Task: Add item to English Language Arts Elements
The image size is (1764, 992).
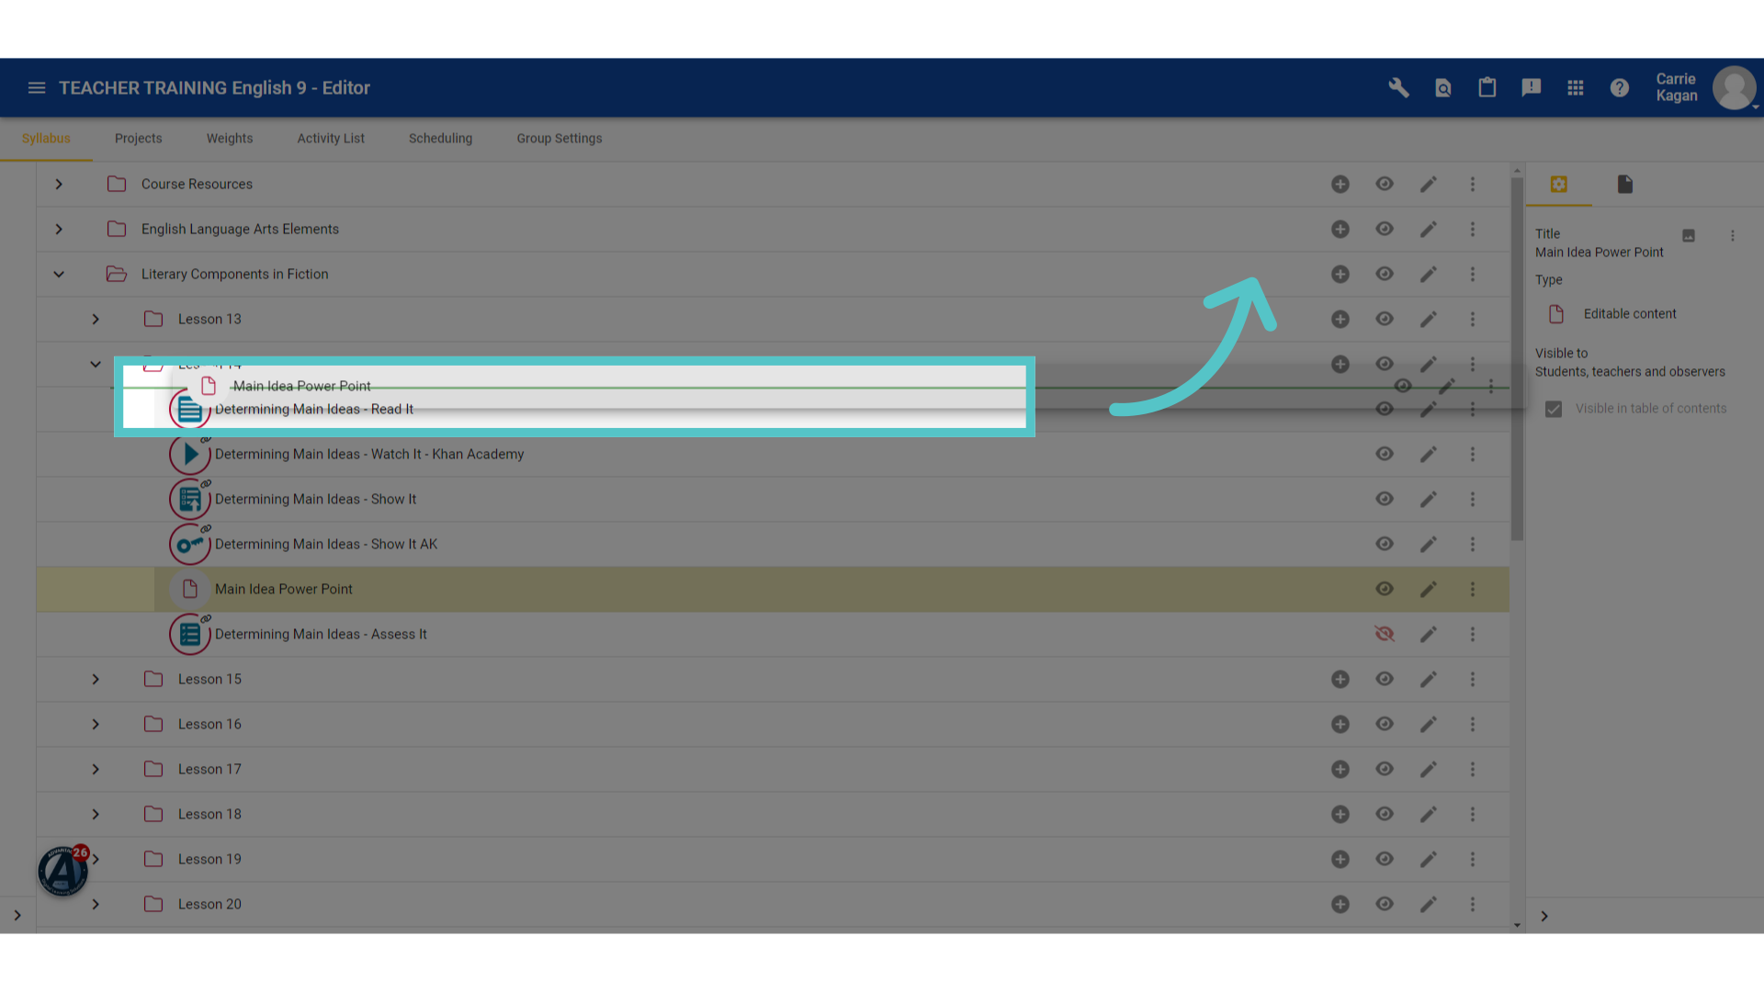Action: (x=1340, y=230)
